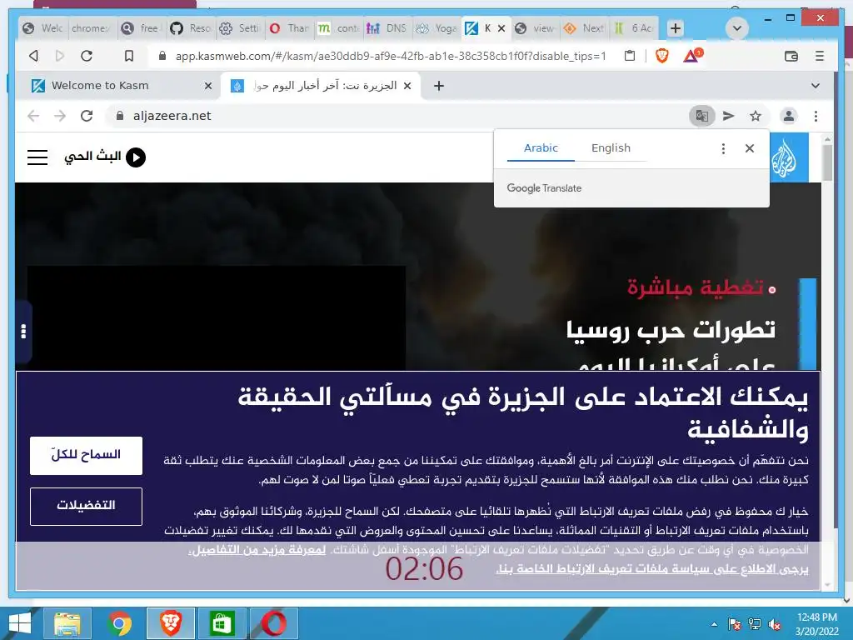Show hidden system tray icons
The width and height of the screenshot is (853, 640).
[x=714, y=624]
